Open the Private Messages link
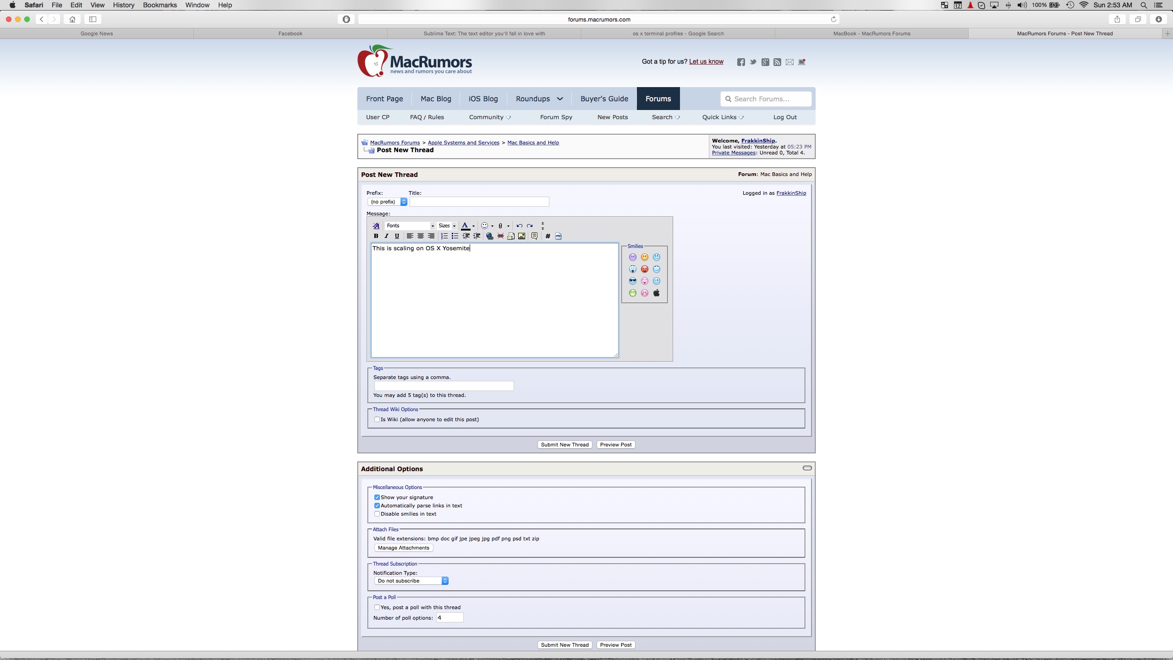This screenshot has height=660, width=1173. [734, 153]
